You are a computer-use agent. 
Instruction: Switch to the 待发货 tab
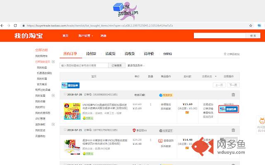coord(111,54)
